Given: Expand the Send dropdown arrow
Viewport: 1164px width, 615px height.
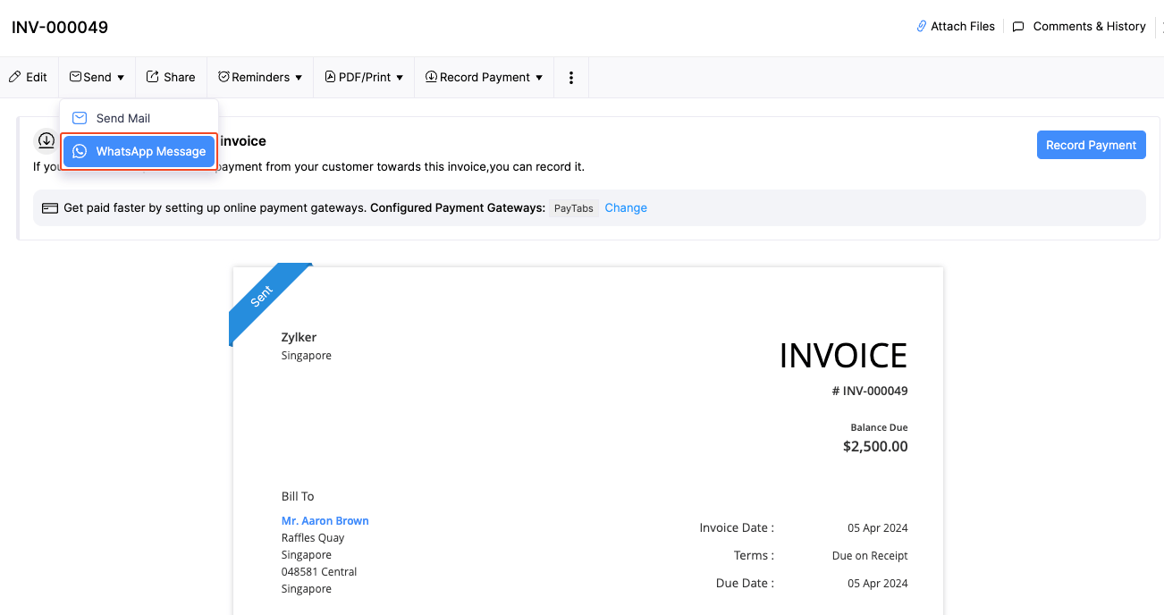Looking at the screenshot, I should 121,78.
